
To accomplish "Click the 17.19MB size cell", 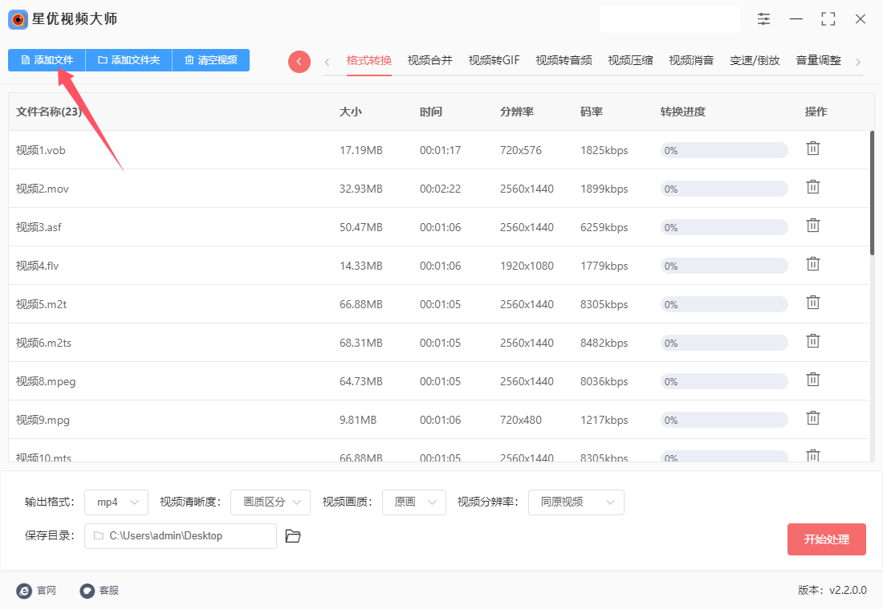I will click(361, 150).
